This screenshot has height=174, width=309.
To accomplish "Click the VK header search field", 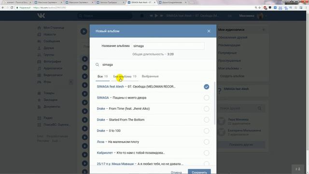I will [105, 16].
